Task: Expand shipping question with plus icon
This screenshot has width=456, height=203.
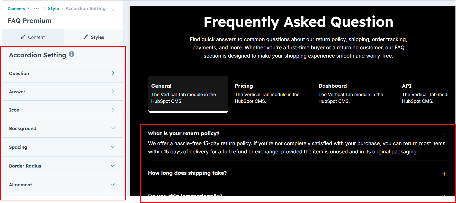Action: (x=444, y=174)
